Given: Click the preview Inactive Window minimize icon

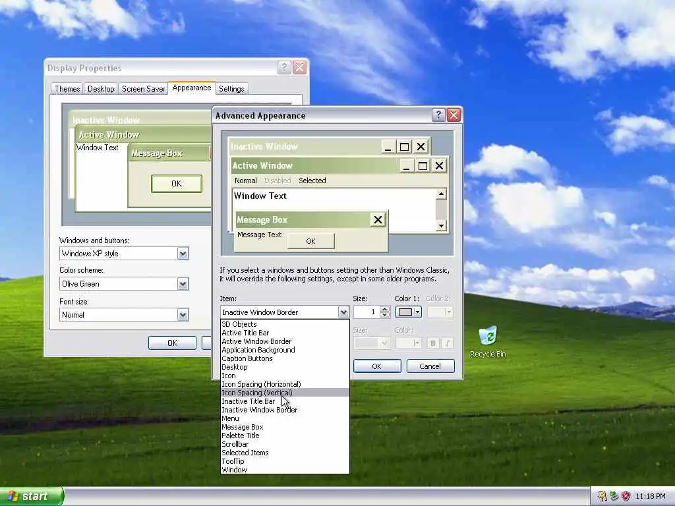Looking at the screenshot, I should (388, 147).
